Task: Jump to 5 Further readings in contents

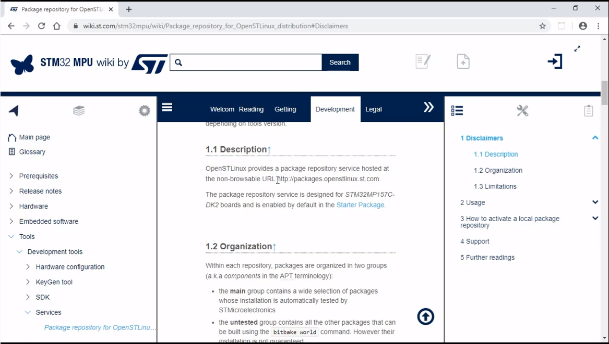Action: click(487, 258)
